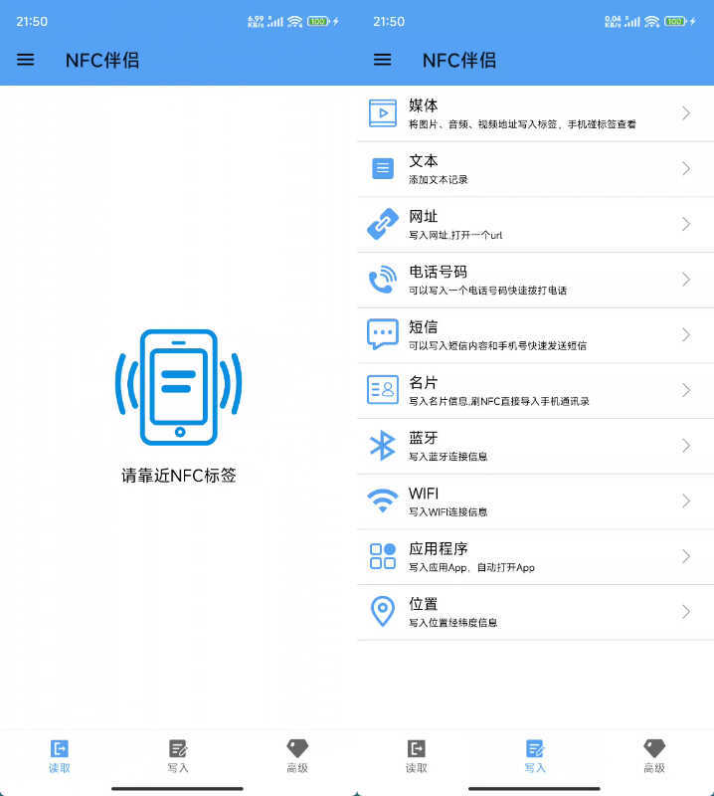
Task: Select the highlighted 读取 bottom tab
Action: point(60,756)
